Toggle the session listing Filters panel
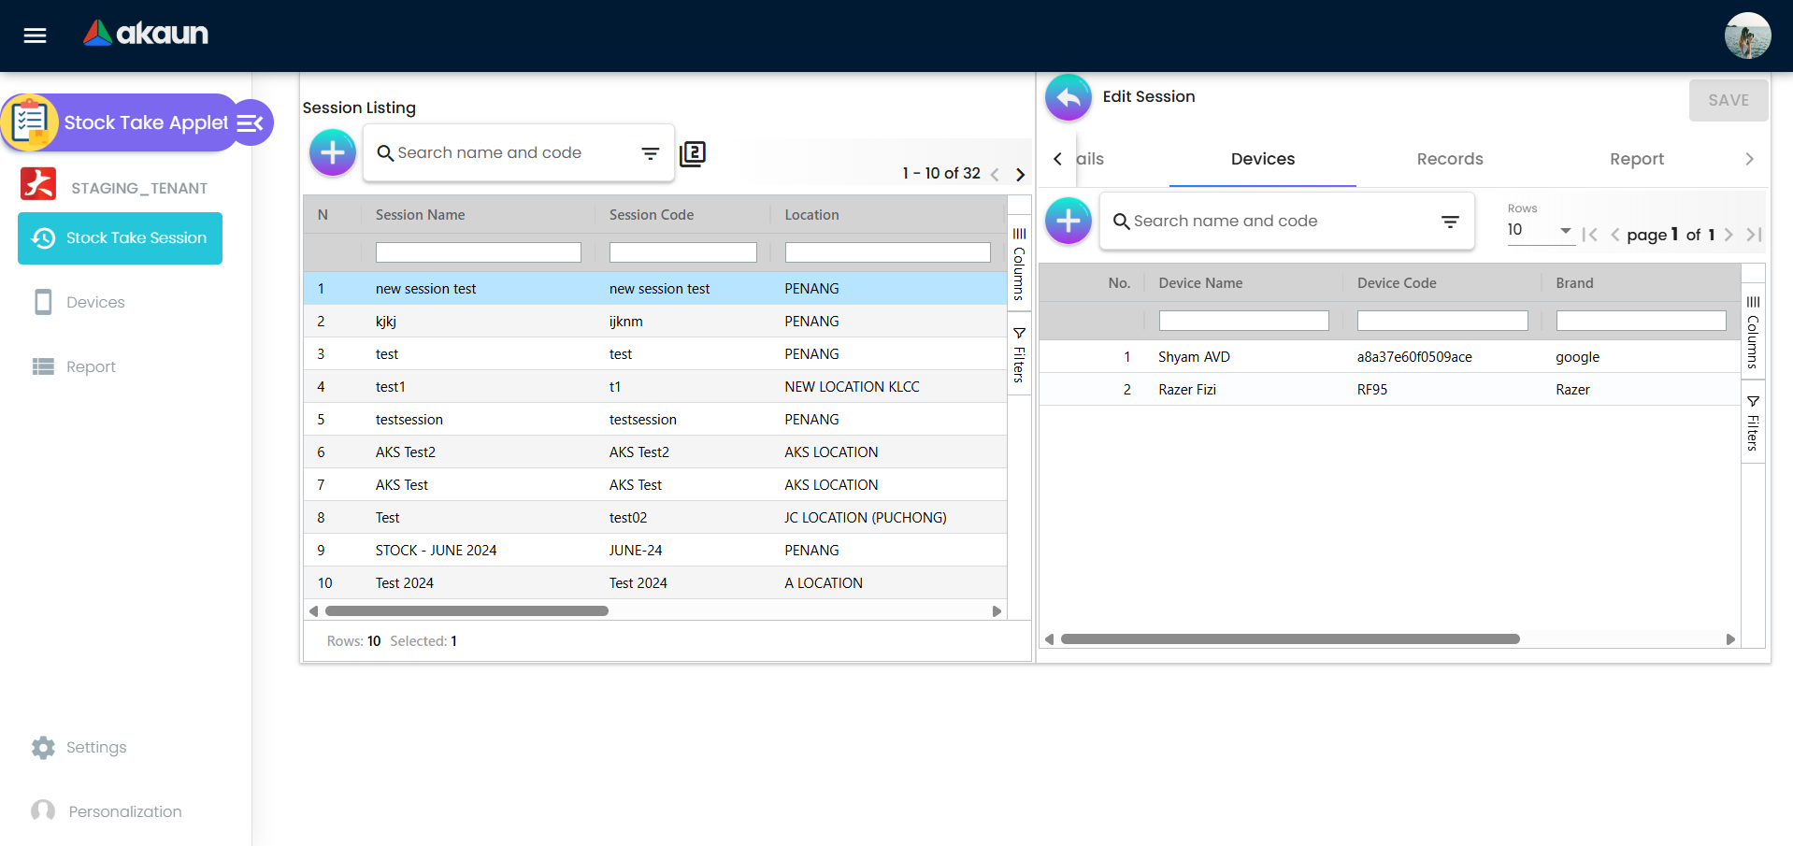 [x=1019, y=355]
